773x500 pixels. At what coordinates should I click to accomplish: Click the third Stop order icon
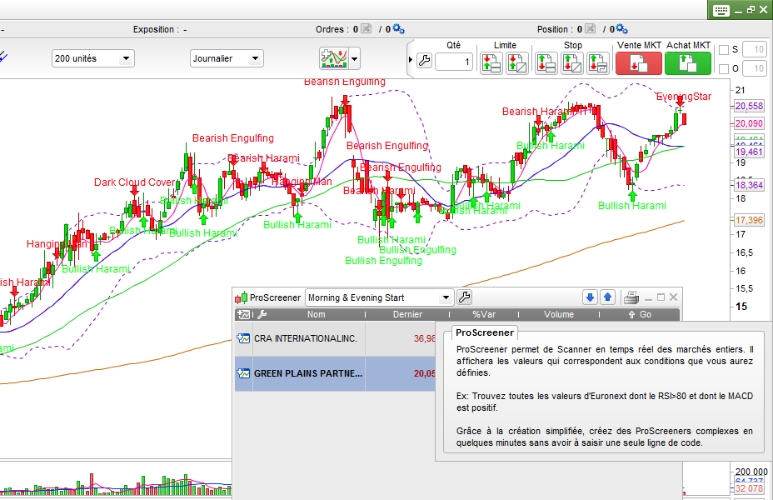598,63
